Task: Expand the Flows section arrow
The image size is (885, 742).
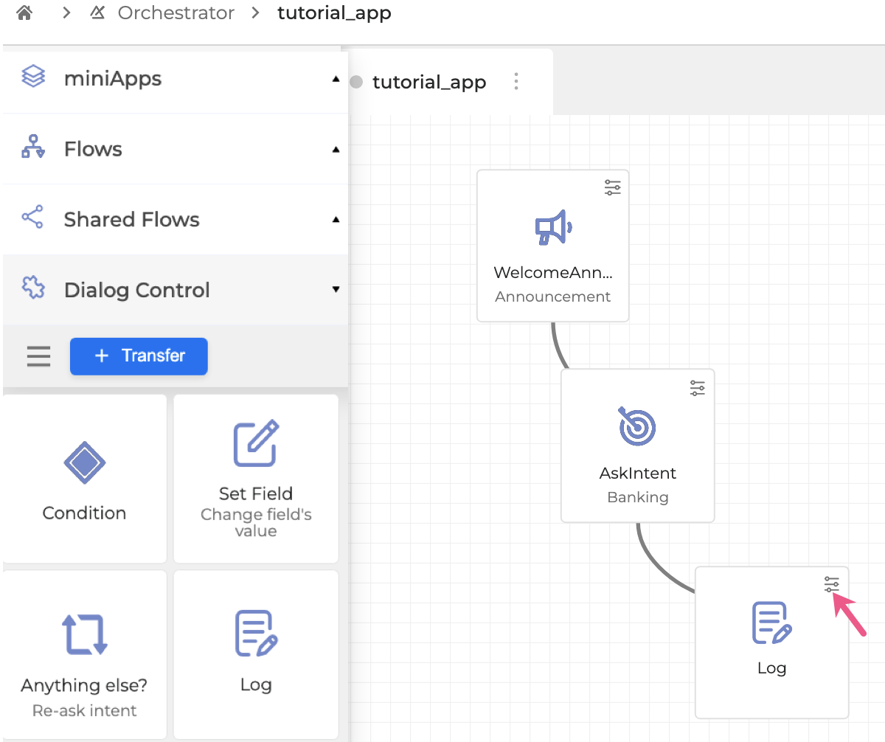Action: click(x=336, y=150)
